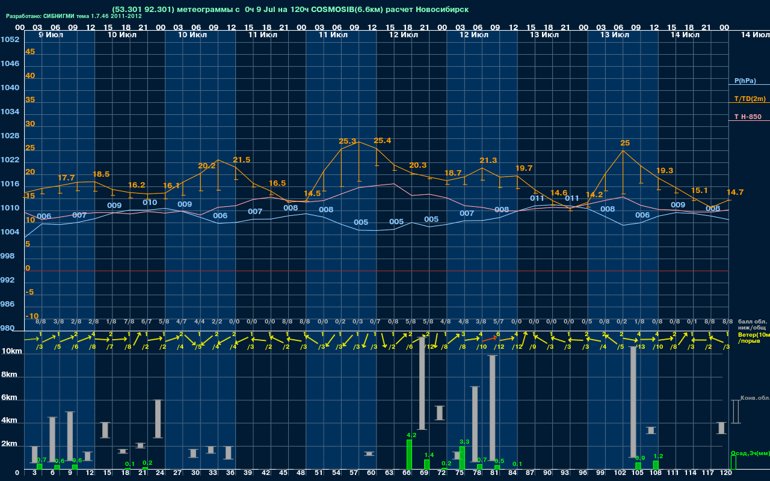Click the Осад,3ч(мм) legend label
The image size is (770, 481).
(750, 453)
